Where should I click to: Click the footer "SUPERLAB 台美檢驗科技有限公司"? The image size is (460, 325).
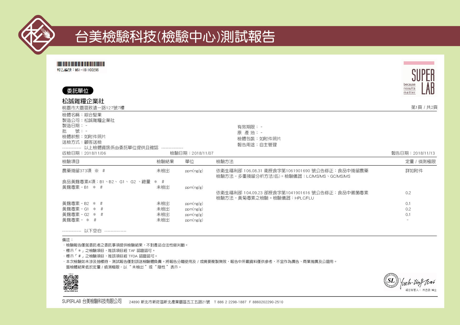[92, 301]
